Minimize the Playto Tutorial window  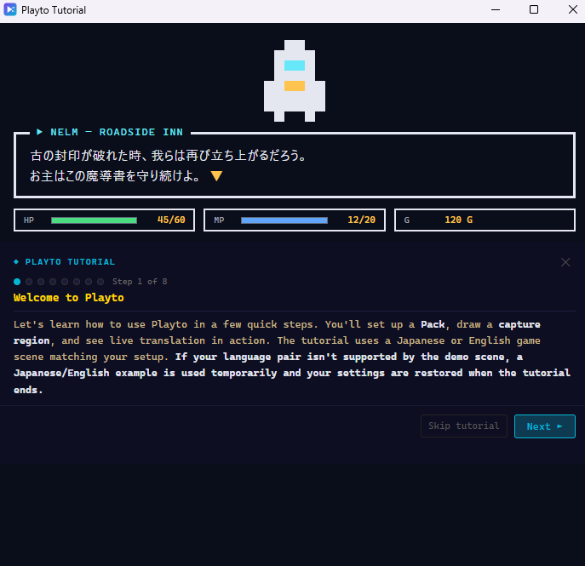pos(496,9)
